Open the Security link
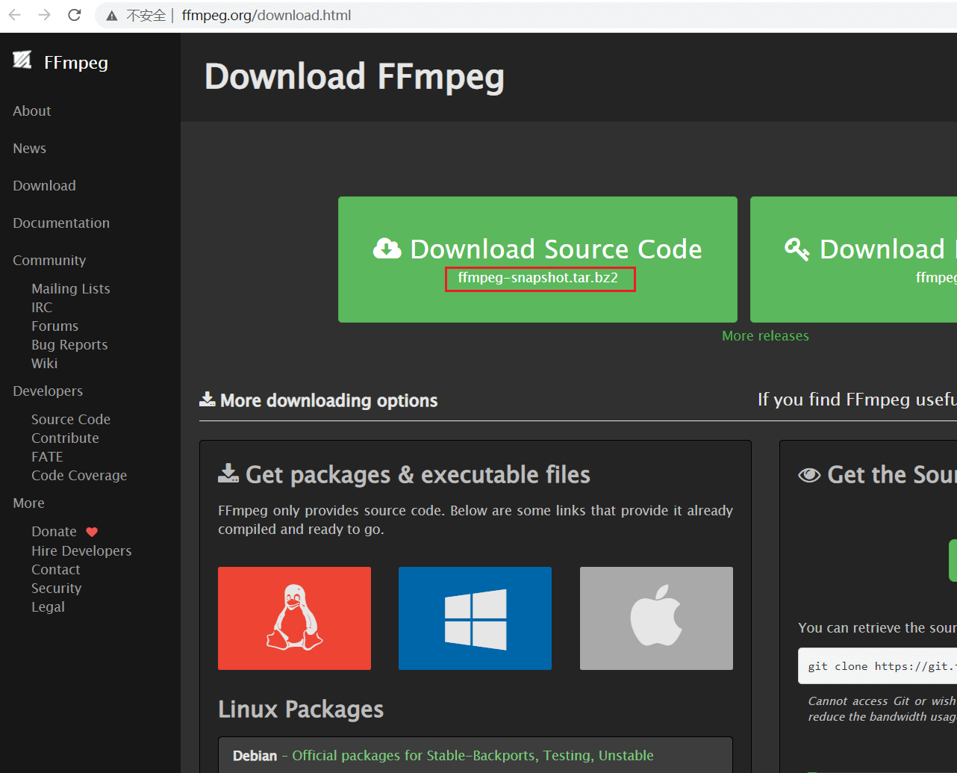The height and width of the screenshot is (773, 957). coord(56,589)
